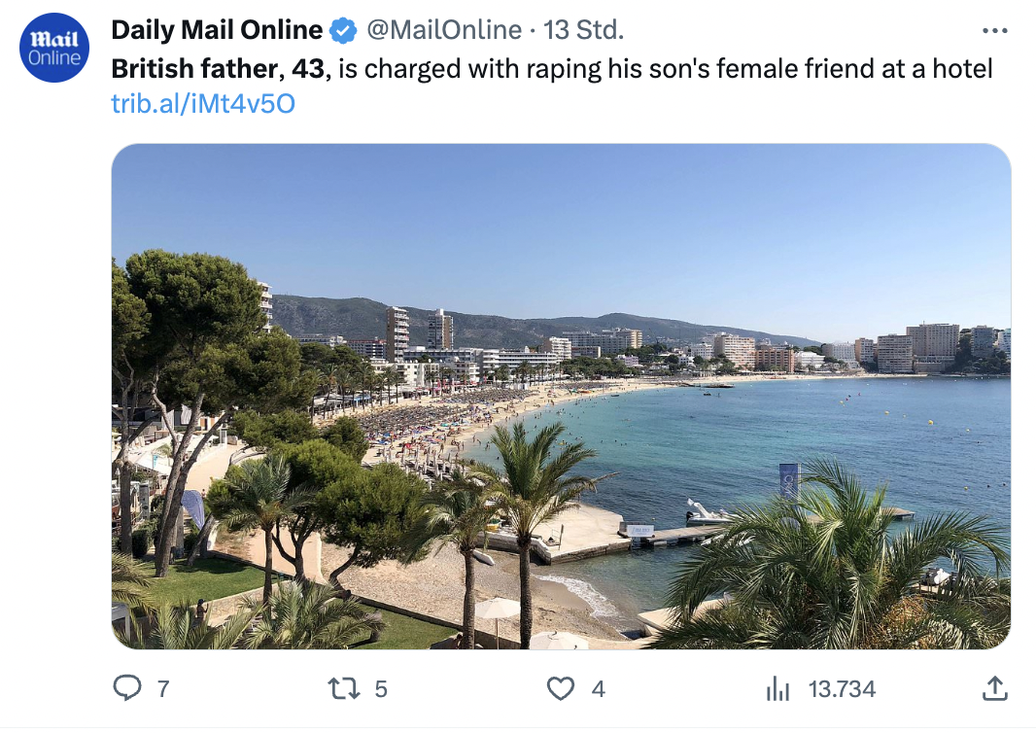This screenshot has height=733, width=1036.
Task: Click the reply count number 7
Action: point(163,689)
